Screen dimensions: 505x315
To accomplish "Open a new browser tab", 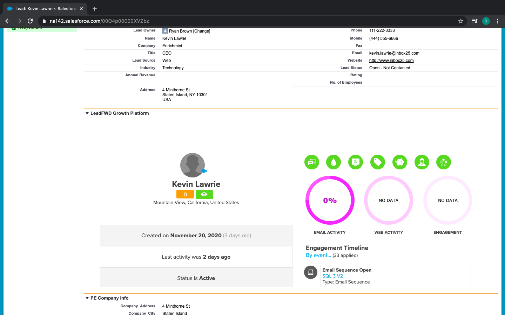I will coord(95,9).
